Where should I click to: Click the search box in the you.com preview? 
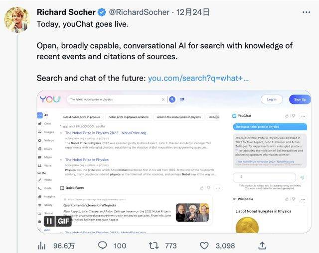pos(115,99)
